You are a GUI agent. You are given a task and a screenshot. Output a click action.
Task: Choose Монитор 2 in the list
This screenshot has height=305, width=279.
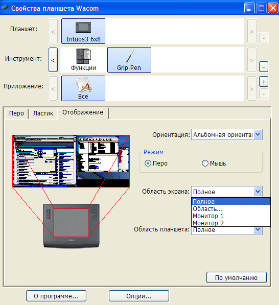pyautogui.click(x=231, y=223)
